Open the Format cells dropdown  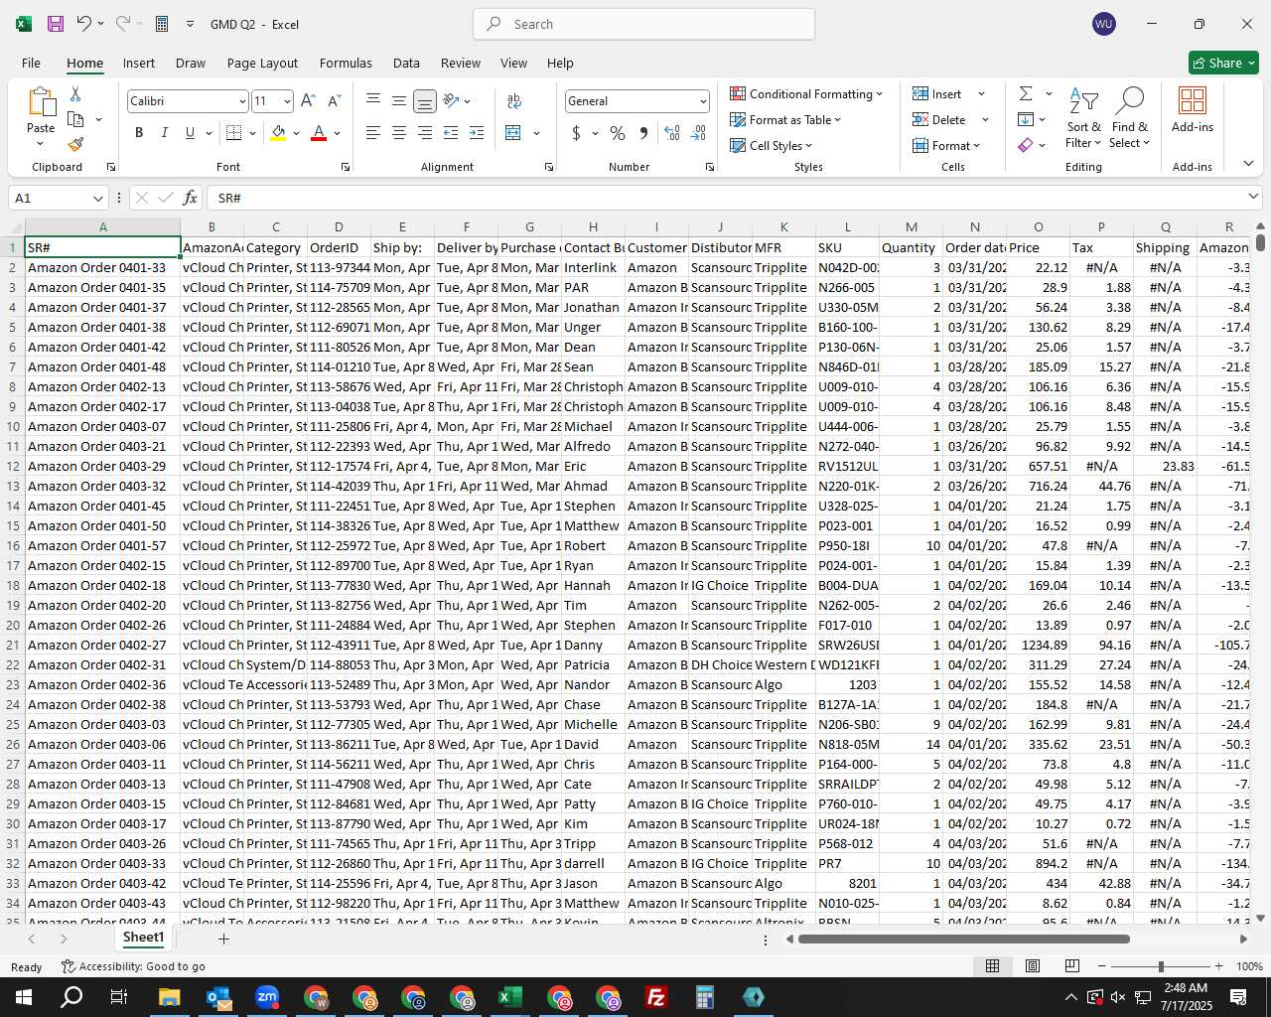pyautogui.click(x=947, y=146)
